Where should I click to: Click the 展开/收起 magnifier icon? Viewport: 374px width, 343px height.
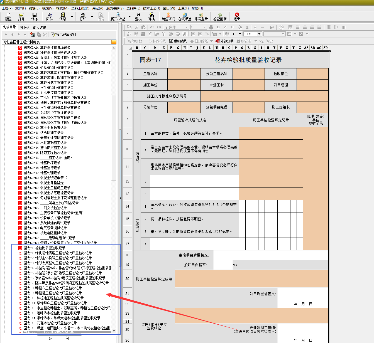tap(118, 16)
